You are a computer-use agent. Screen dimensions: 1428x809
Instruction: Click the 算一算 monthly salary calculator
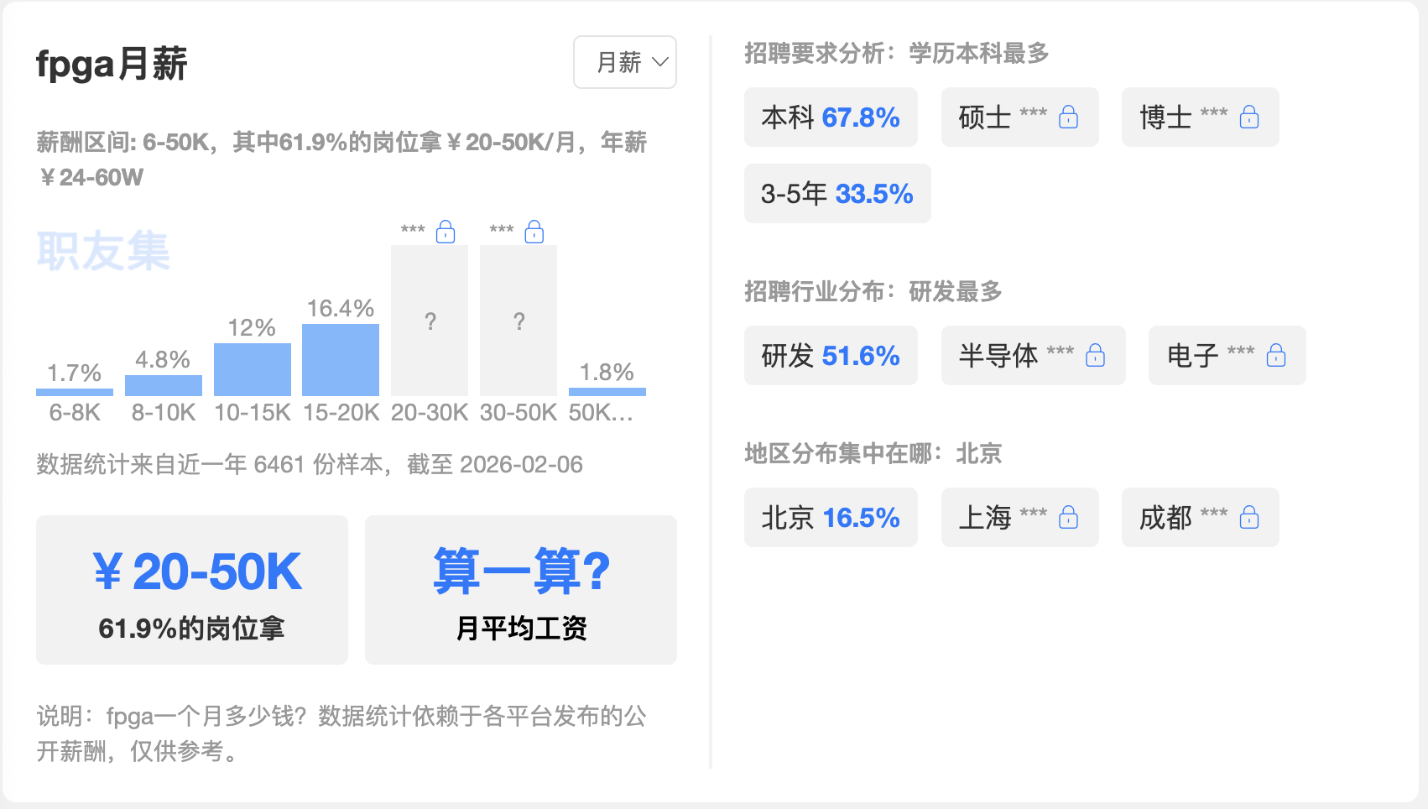click(x=521, y=590)
